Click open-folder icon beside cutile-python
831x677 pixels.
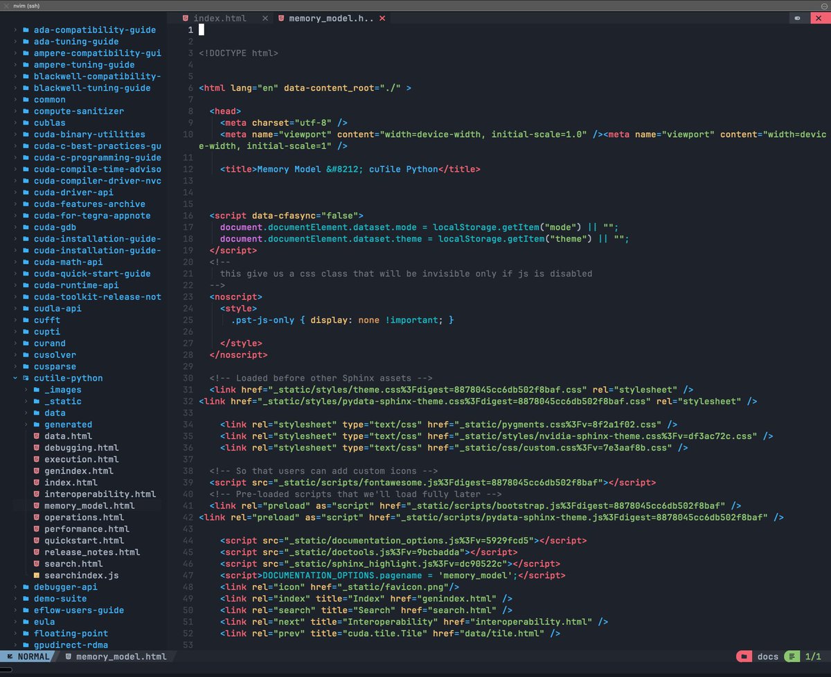click(x=26, y=378)
